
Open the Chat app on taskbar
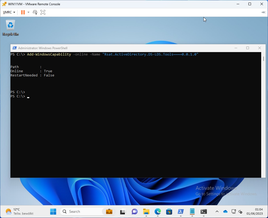pyautogui.click(x=135, y=212)
